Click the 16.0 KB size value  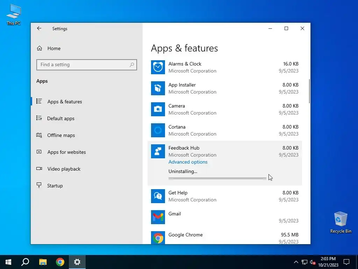pyautogui.click(x=291, y=64)
